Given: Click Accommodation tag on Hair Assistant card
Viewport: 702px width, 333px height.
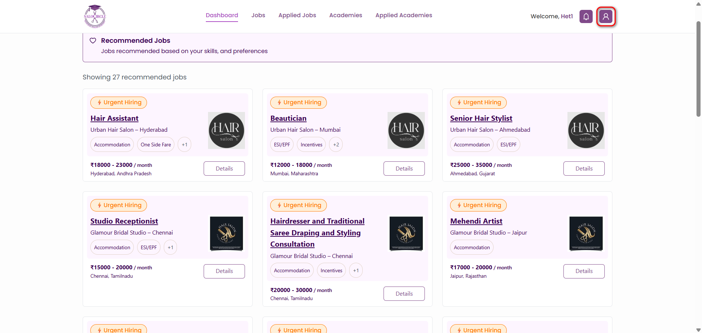Looking at the screenshot, I should [x=112, y=145].
